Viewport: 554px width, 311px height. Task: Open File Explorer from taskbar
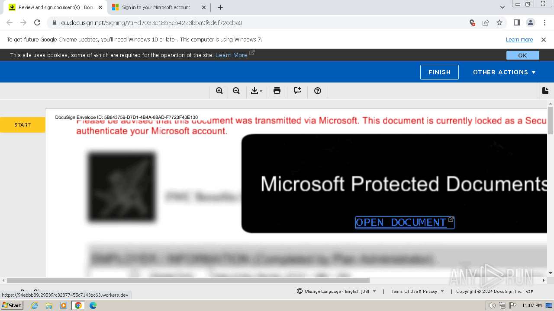[49, 305]
